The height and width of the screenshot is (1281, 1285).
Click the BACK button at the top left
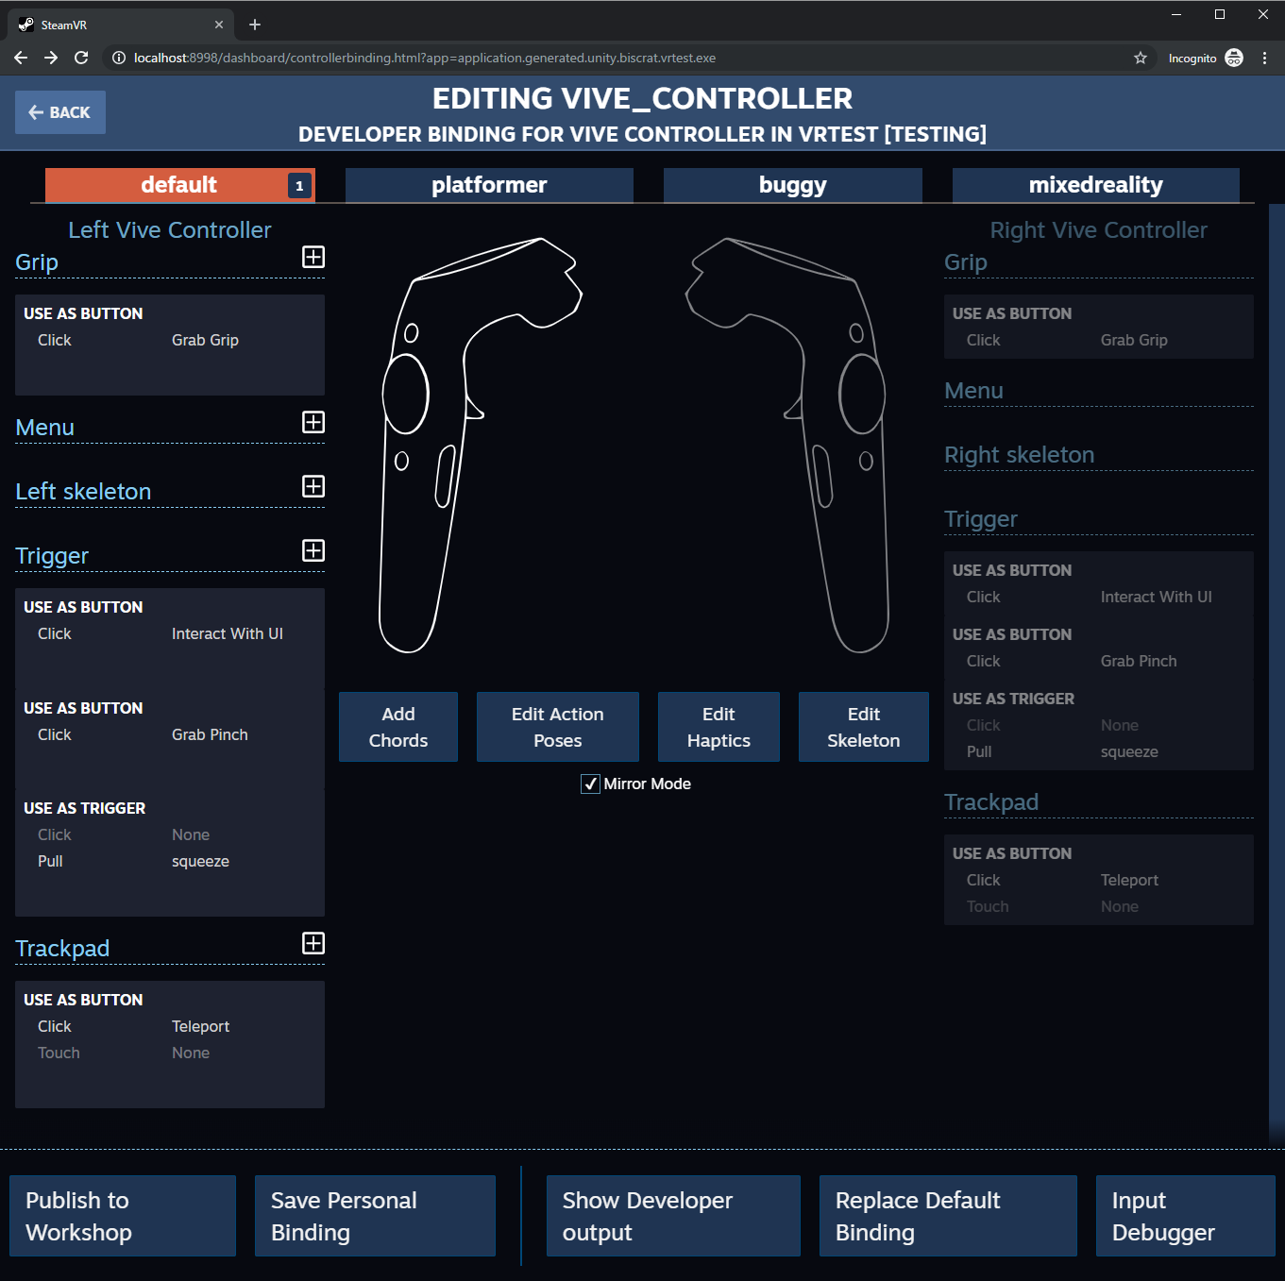[59, 111]
